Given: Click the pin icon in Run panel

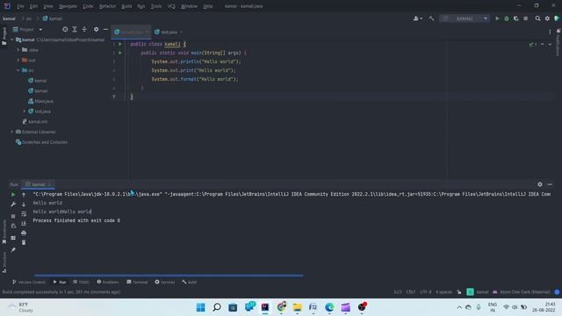Looking at the screenshot, I should click(13, 249).
